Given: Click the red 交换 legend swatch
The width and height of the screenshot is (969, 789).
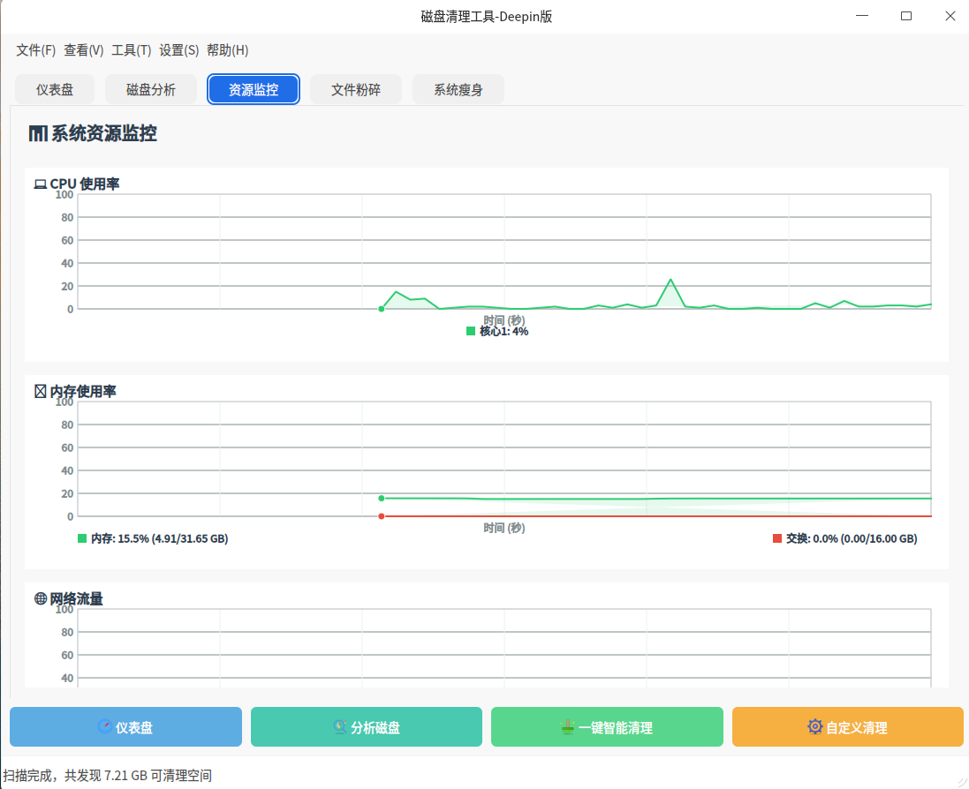Looking at the screenshot, I should pyautogui.click(x=777, y=538).
